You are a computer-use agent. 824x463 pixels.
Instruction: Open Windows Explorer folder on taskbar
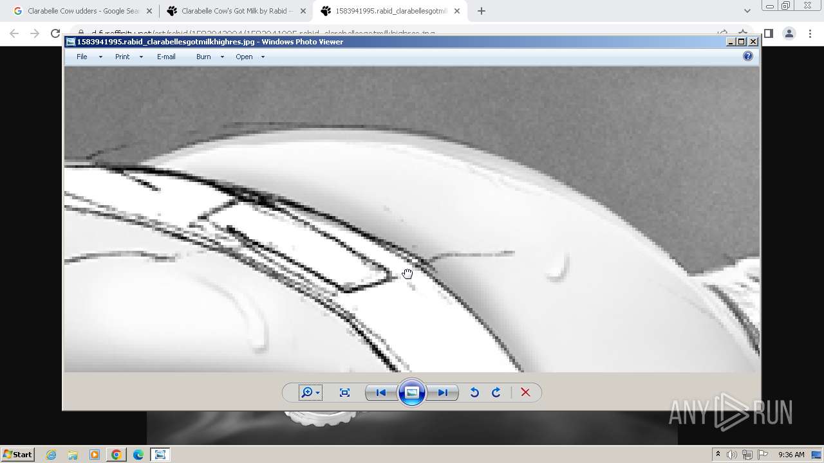point(73,455)
